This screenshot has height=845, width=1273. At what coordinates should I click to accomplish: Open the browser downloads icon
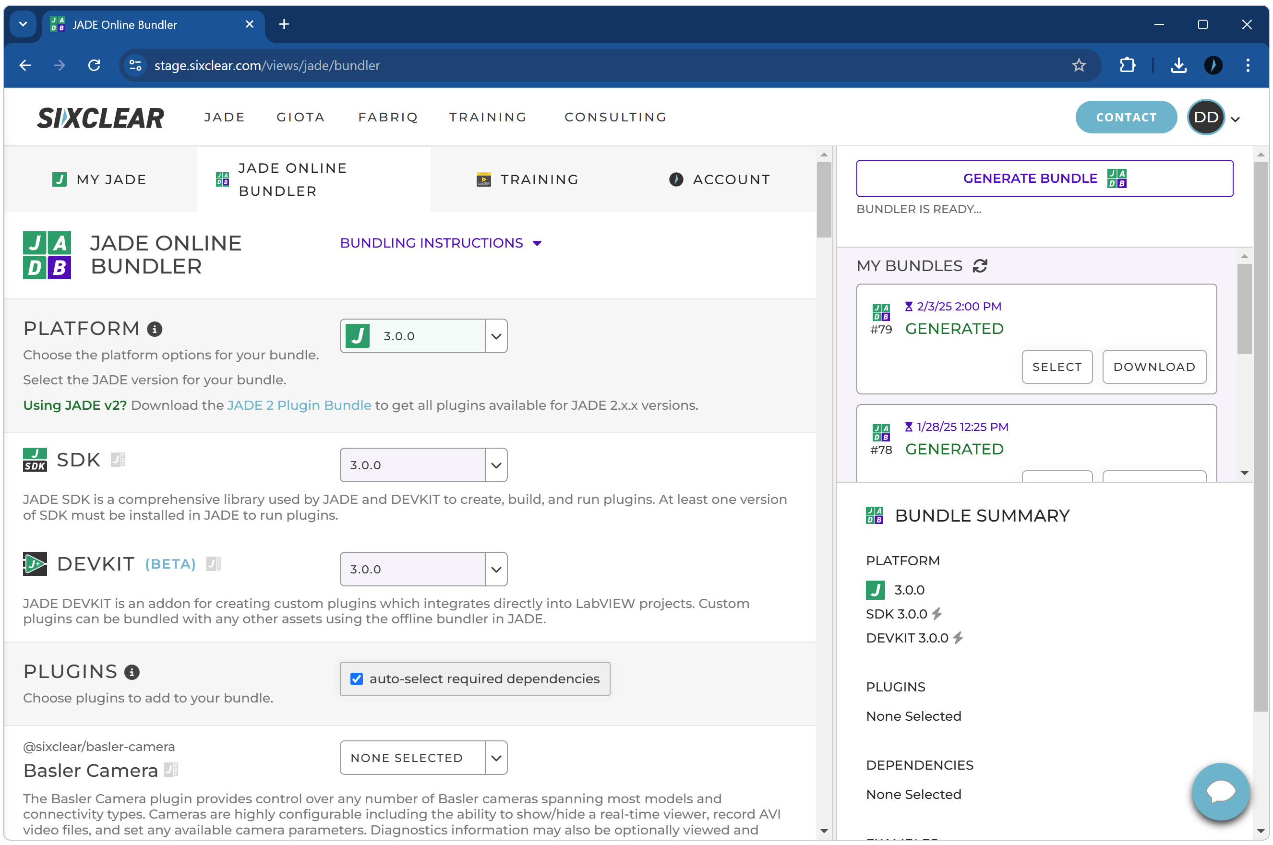[x=1178, y=65]
